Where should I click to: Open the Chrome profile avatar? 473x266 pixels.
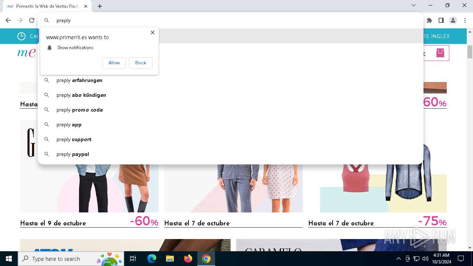[453, 20]
